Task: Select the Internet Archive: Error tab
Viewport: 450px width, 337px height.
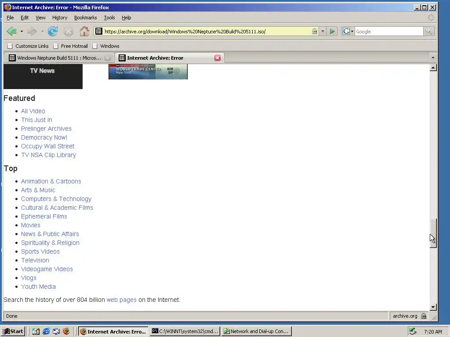Action: [169, 58]
